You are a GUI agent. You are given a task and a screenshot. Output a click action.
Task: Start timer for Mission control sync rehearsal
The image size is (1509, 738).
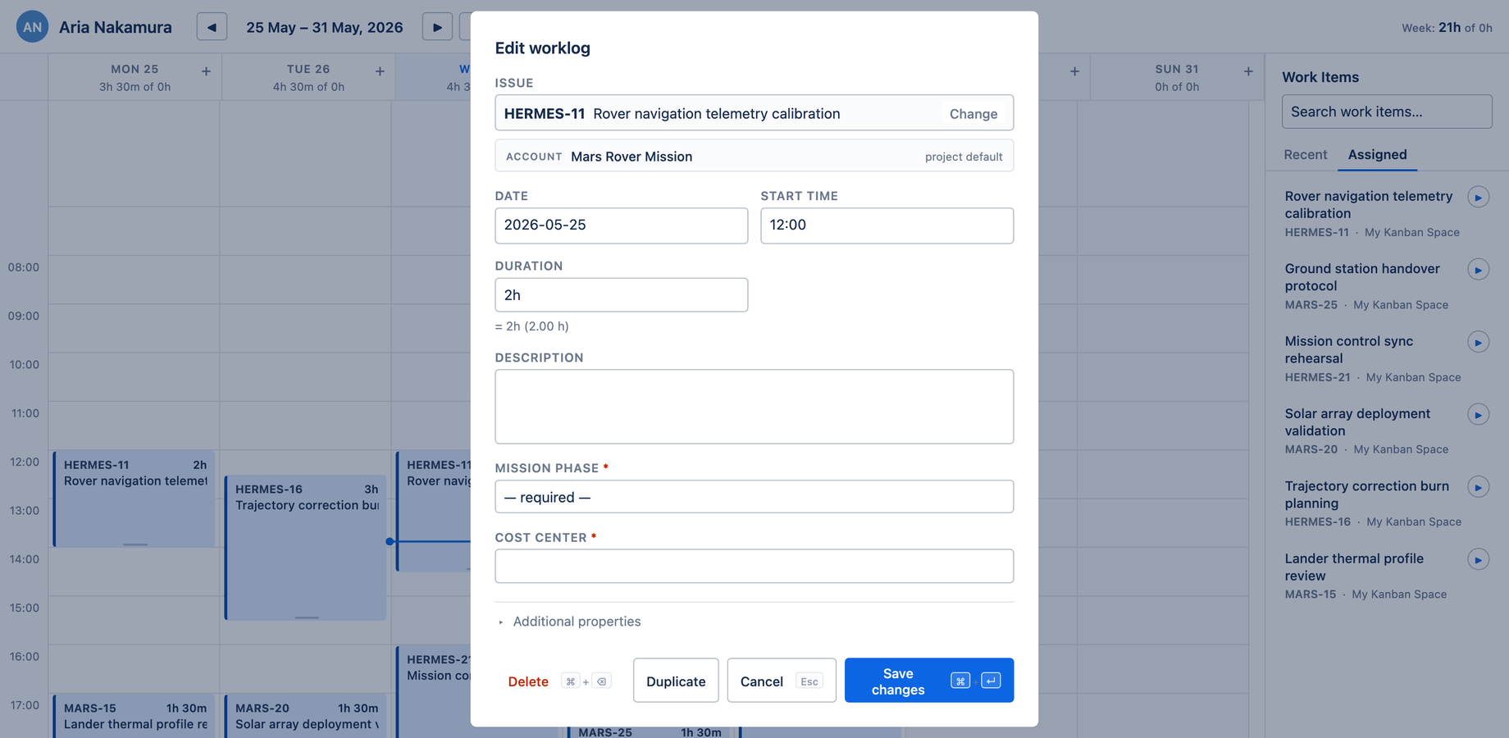[x=1479, y=342]
